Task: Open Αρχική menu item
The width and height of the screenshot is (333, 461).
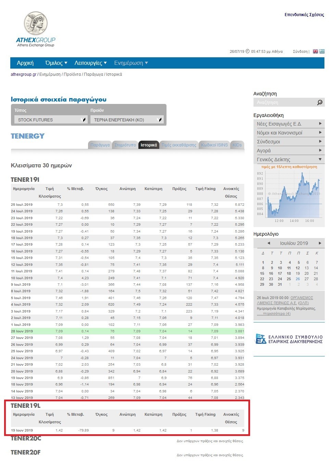Action: pyautogui.click(x=25, y=63)
